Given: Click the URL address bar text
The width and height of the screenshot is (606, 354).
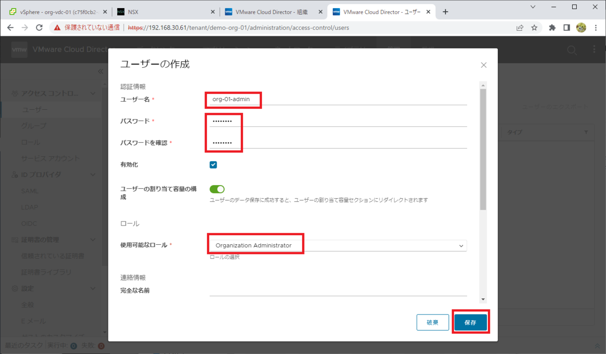Looking at the screenshot, I should click(238, 28).
